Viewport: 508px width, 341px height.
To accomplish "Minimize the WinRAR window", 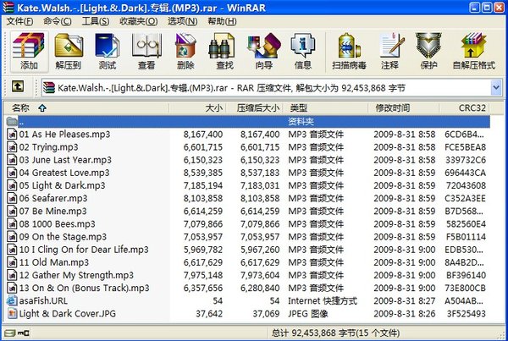I will pyautogui.click(x=475, y=7).
